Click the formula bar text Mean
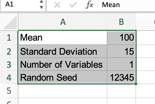Viewport: 155px width, 104px height. point(111,5)
